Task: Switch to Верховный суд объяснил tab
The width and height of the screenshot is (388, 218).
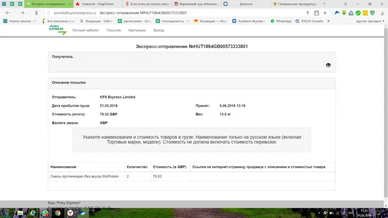Action: click(x=197, y=4)
